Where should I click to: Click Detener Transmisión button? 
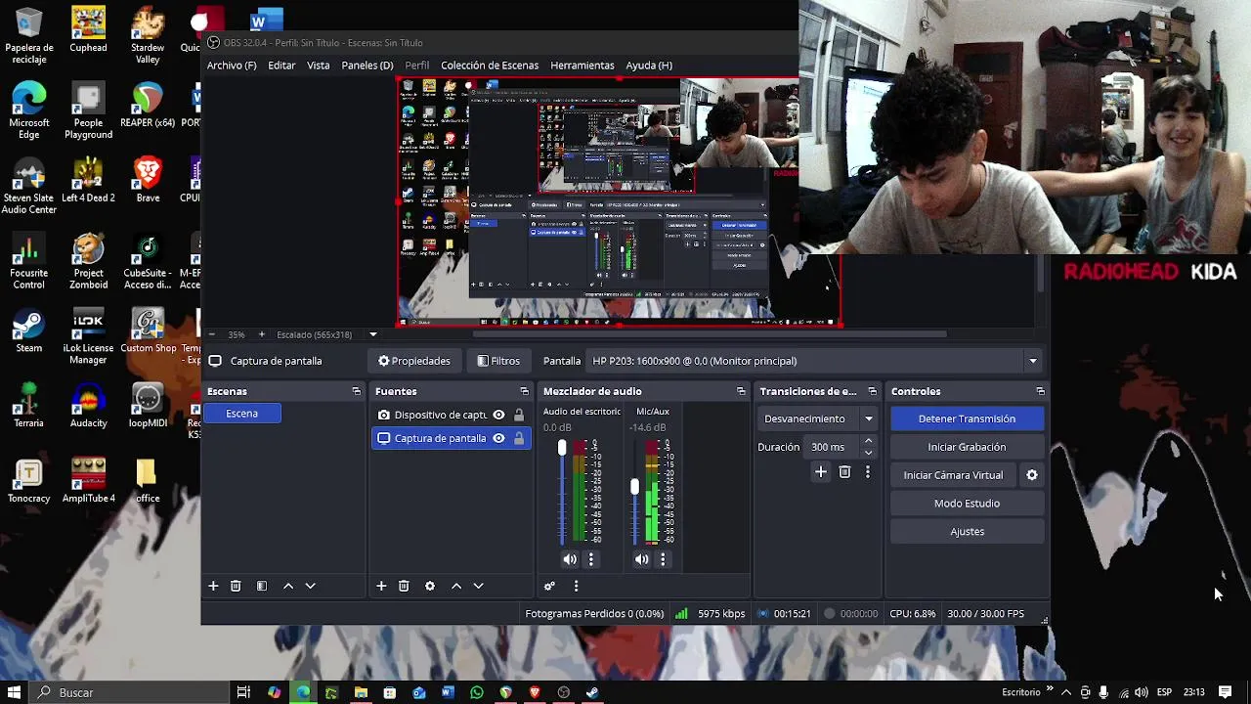[x=967, y=418]
